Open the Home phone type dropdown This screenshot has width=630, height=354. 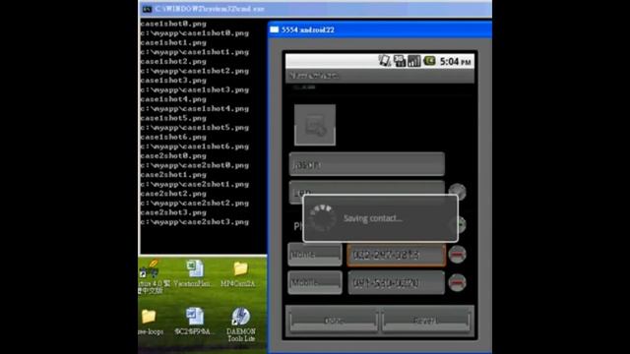[x=315, y=255]
